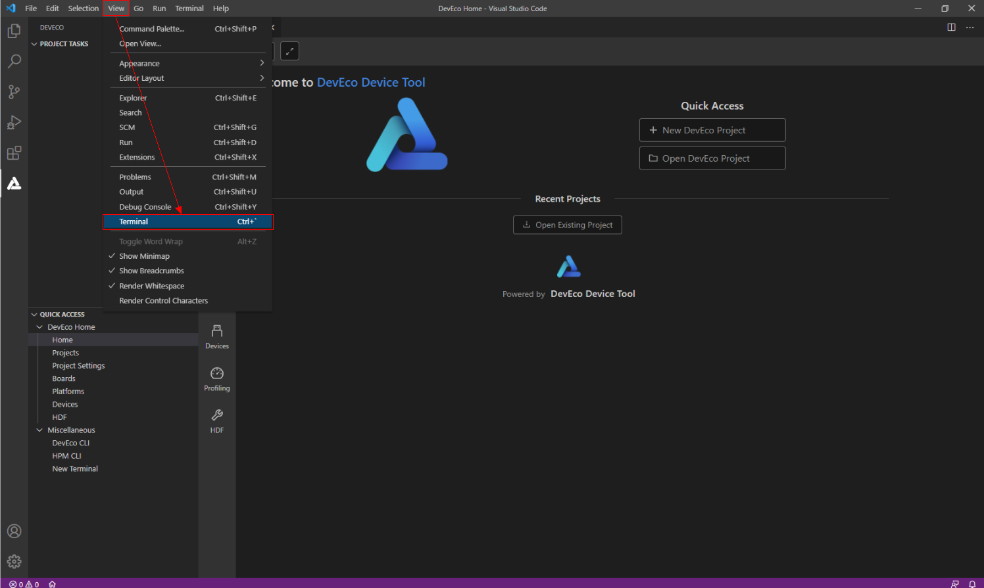The image size is (984, 588).
Task: Click the split editor icon
Action: [951, 27]
